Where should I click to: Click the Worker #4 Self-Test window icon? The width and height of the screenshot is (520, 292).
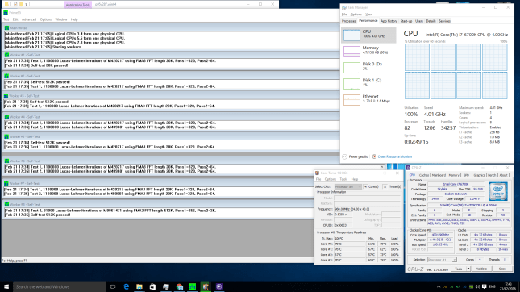click(6, 117)
